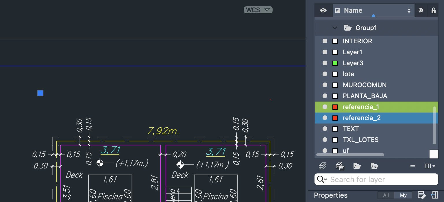
Task: Click the Group1 folder icon
Action: [348, 28]
